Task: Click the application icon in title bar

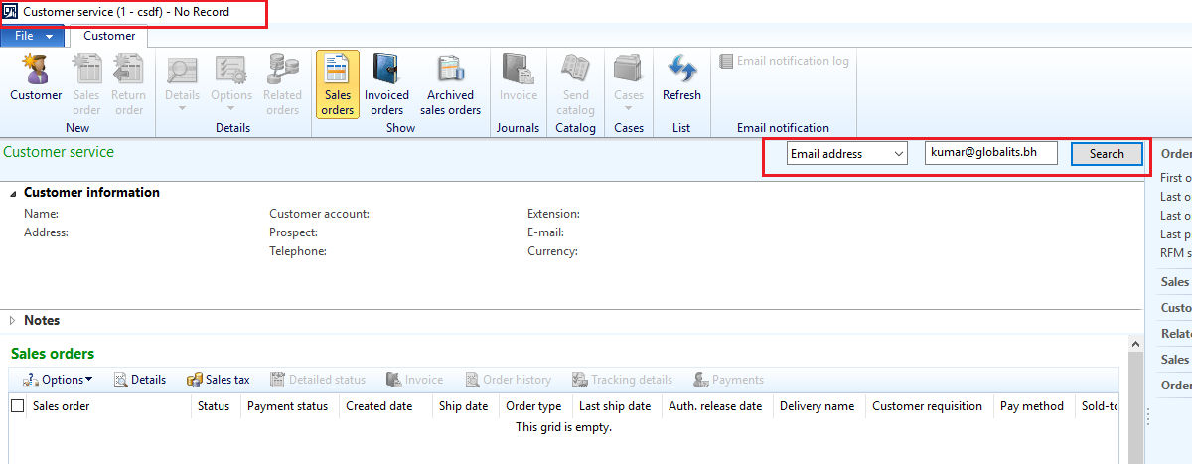Action: click(10, 12)
